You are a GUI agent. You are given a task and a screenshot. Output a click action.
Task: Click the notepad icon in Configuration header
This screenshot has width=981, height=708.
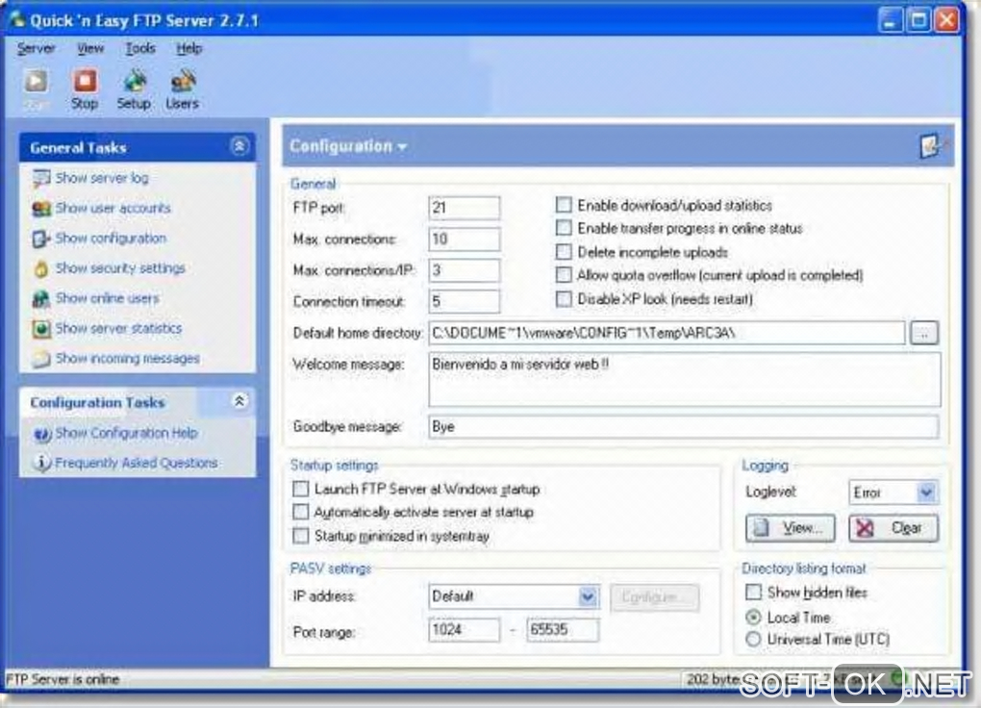[x=930, y=146]
